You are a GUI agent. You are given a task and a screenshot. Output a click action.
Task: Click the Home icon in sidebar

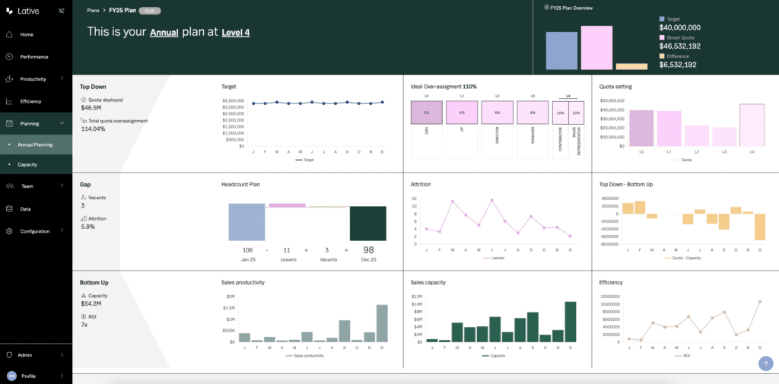(9, 34)
